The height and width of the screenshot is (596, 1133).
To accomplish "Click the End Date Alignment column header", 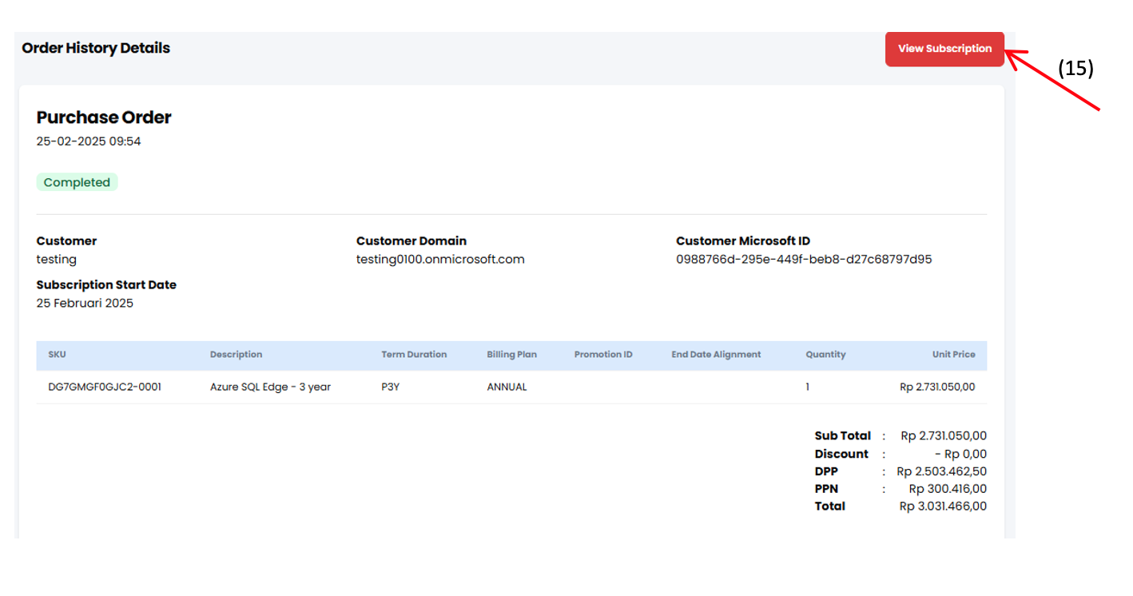I will pos(716,355).
